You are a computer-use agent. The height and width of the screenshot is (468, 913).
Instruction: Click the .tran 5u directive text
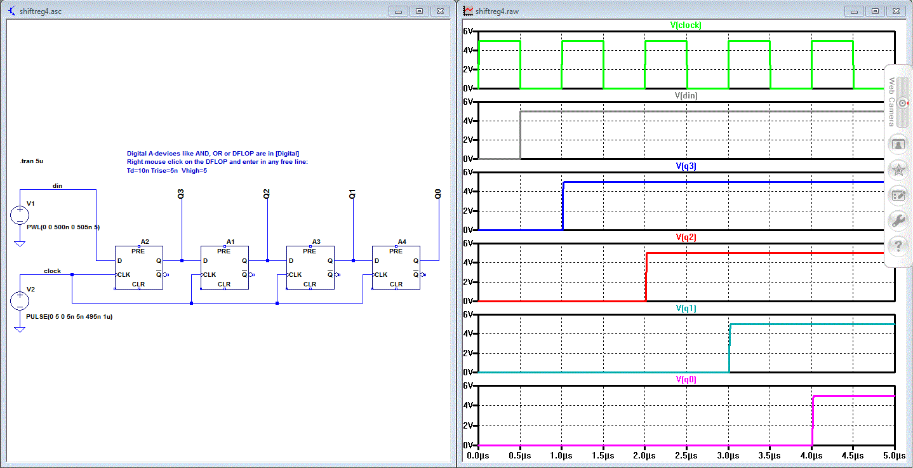coord(32,162)
